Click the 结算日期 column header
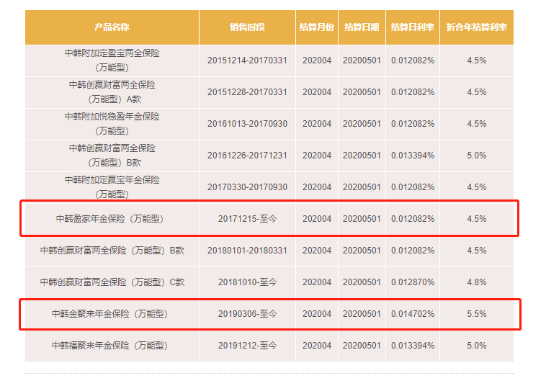 pos(362,27)
